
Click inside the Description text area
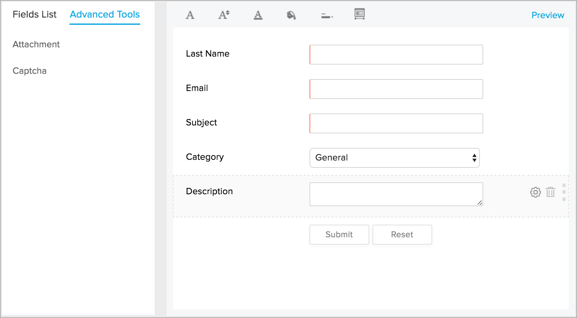[396, 194]
